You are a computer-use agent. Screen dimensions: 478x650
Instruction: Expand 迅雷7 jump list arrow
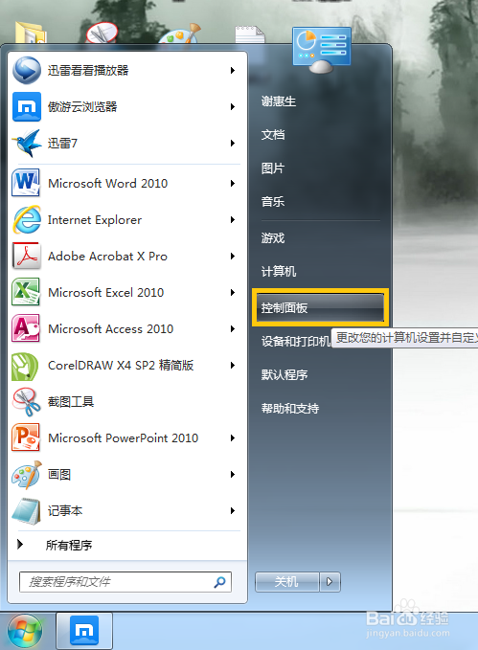pos(233,144)
